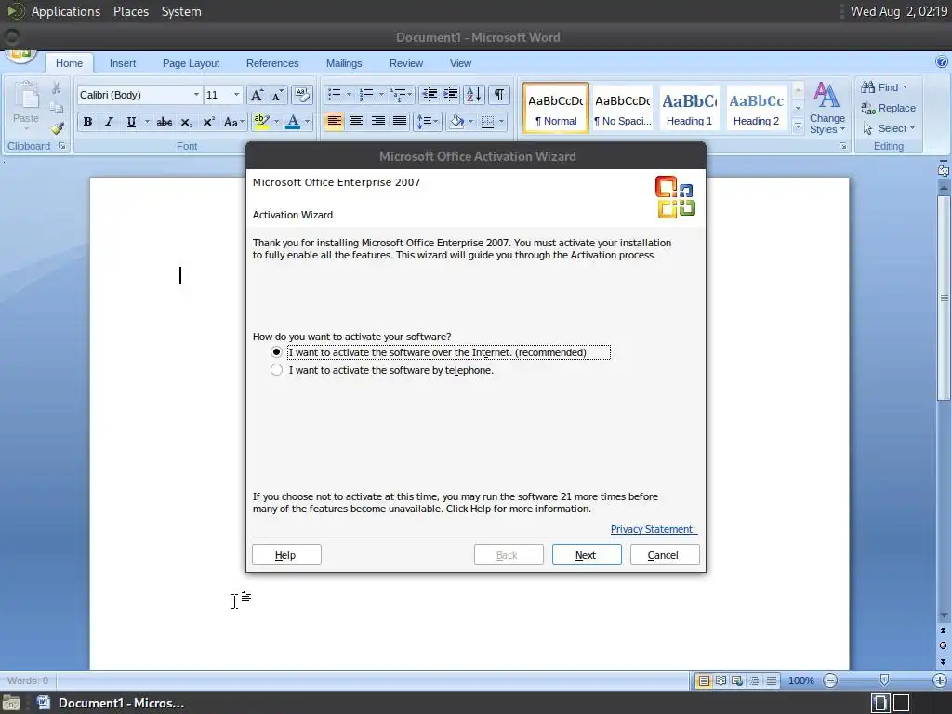Open the font size dropdown
This screenshot has width=952, height=714.
click(237, 95)
